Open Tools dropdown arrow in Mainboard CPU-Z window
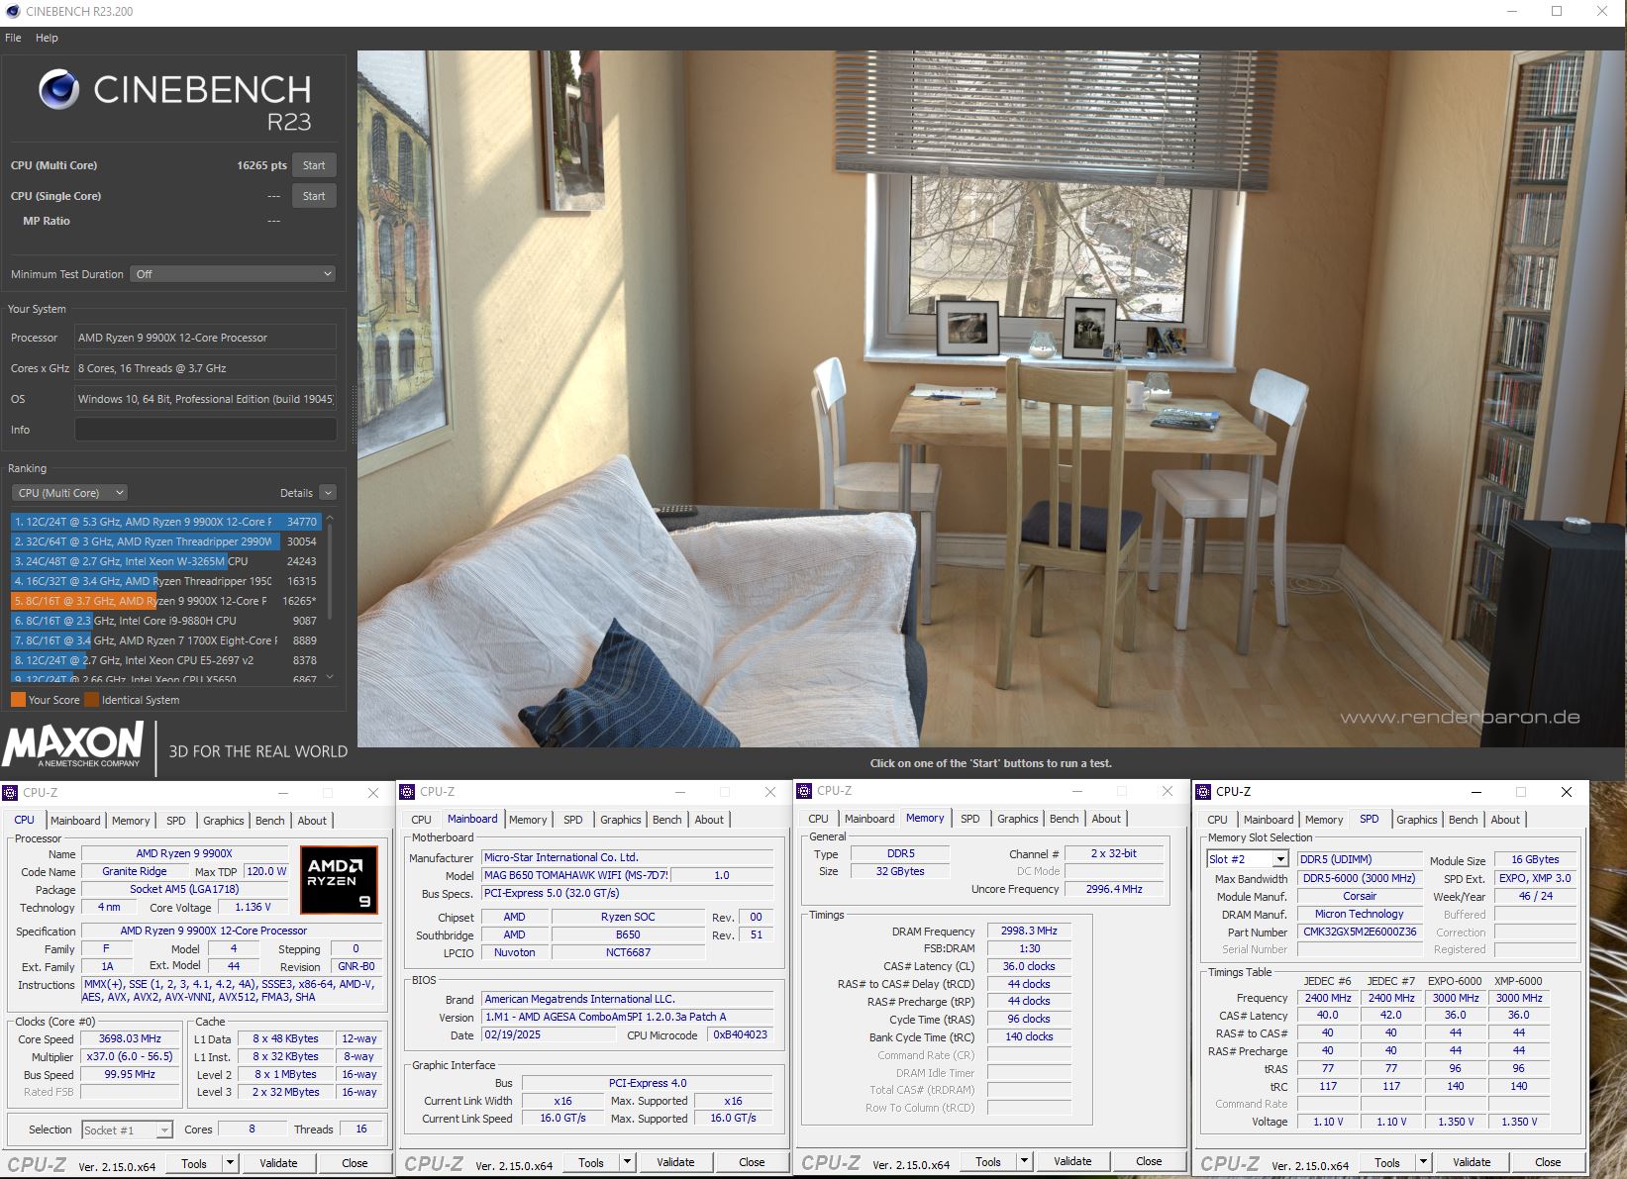The width and height of the screenshot is (1627, 1179). point(627,1162)
